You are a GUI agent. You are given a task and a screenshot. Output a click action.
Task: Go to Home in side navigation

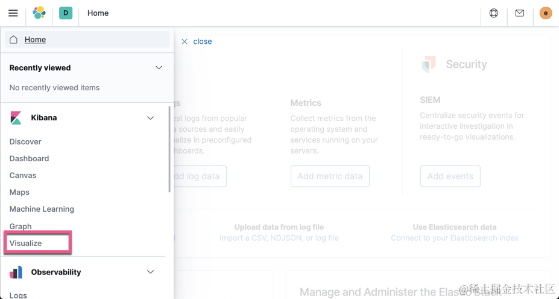coord(87,40)
